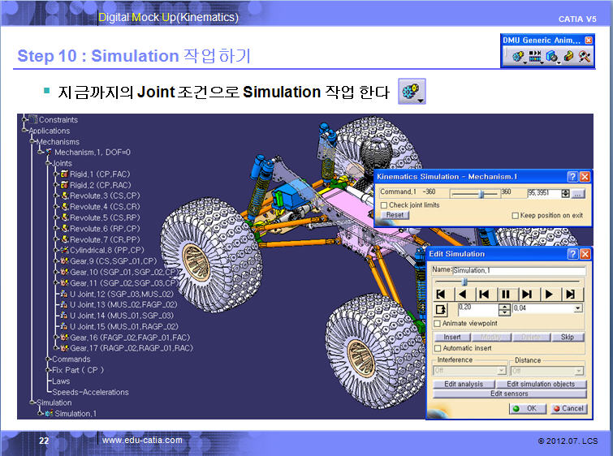Screen dimensions: 613x456
Task: Toggle Keep position on exit checkbox
Action: 516,215
